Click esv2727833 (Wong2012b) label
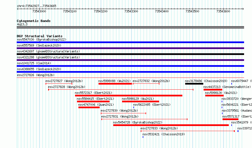The image size is (252, 148). [159, 128]
